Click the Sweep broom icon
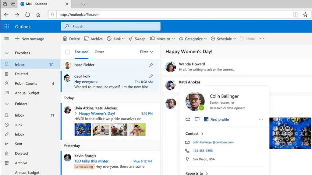This screenshot has height=175, width=312. pyautogui.click(x=131, y=39)
